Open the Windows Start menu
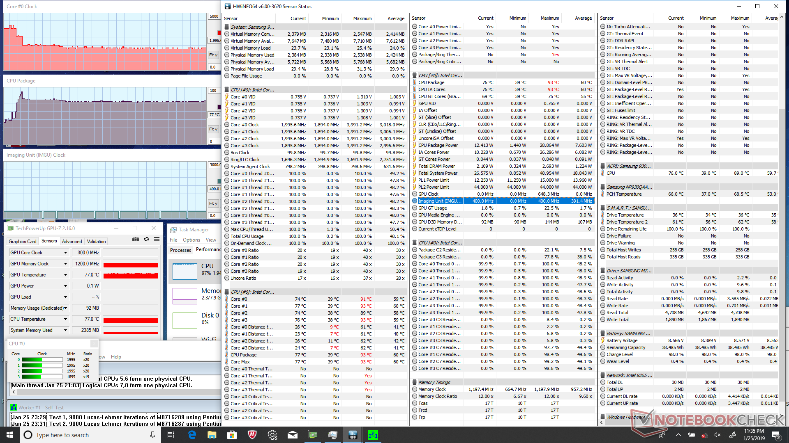Image resolution: width=789 pixels, height=443 pixels. tap(10, 435)
